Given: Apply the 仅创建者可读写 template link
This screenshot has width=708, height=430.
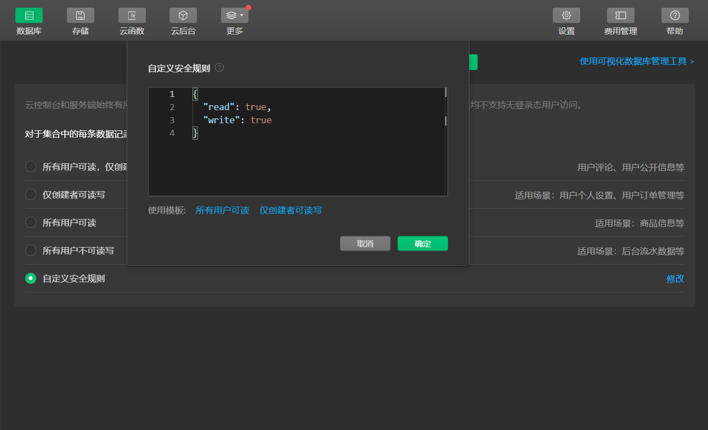Looking at the screenshot, I should (291, 210).
